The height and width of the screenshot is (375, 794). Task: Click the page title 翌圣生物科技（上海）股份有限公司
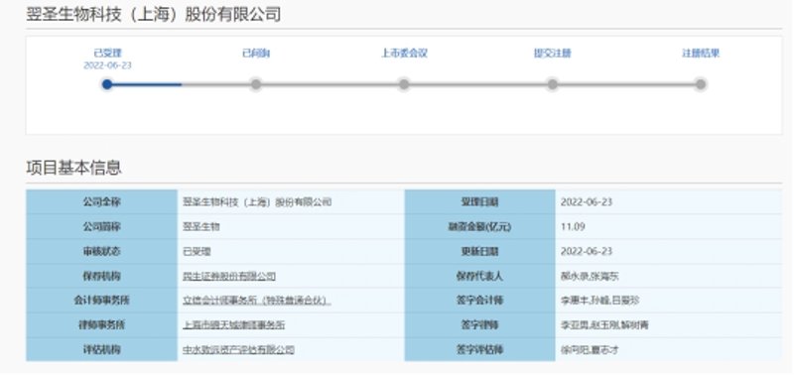(154, 14)
